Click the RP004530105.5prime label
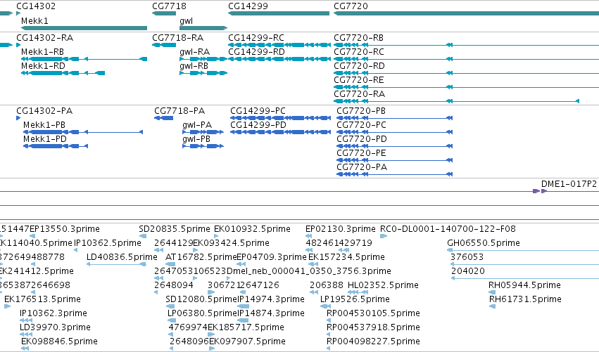 (373, 313)
